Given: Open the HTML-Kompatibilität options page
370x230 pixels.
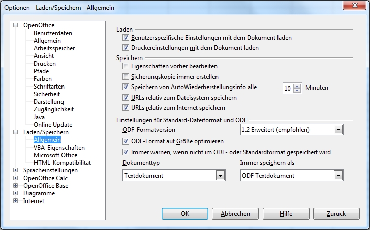Looking at the screenshot, I should [x=62, y=163].
